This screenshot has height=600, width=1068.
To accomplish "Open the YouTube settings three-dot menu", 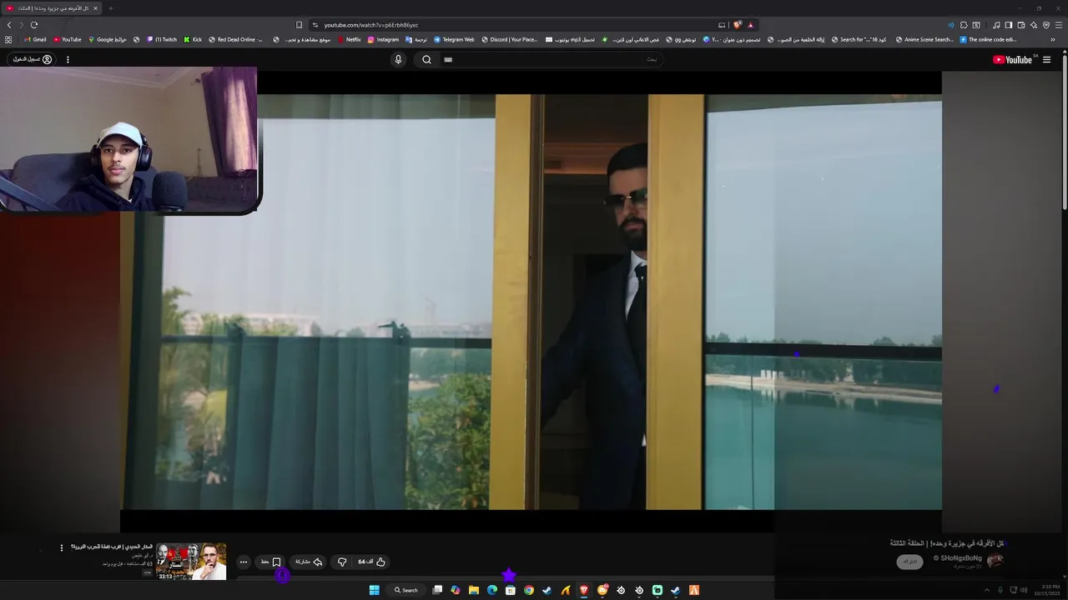I will (68, 59).
